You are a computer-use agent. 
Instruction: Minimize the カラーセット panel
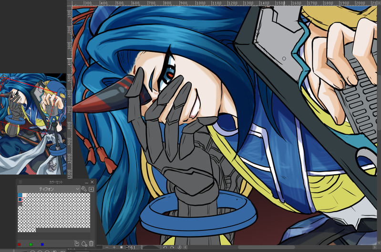[x=86, y=182]
